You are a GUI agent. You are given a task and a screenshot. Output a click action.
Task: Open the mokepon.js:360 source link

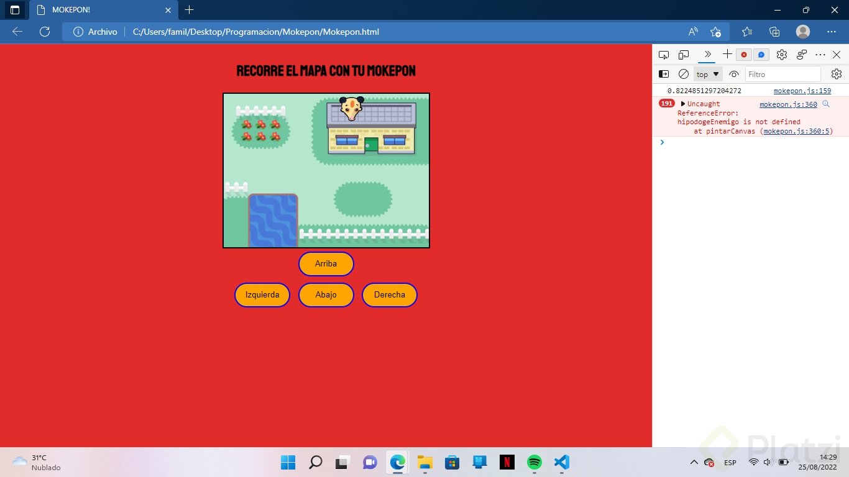pos(788,104)
